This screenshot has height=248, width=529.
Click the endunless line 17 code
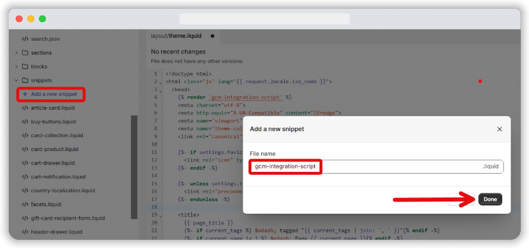pyautogui.click(x=204, y=199)
